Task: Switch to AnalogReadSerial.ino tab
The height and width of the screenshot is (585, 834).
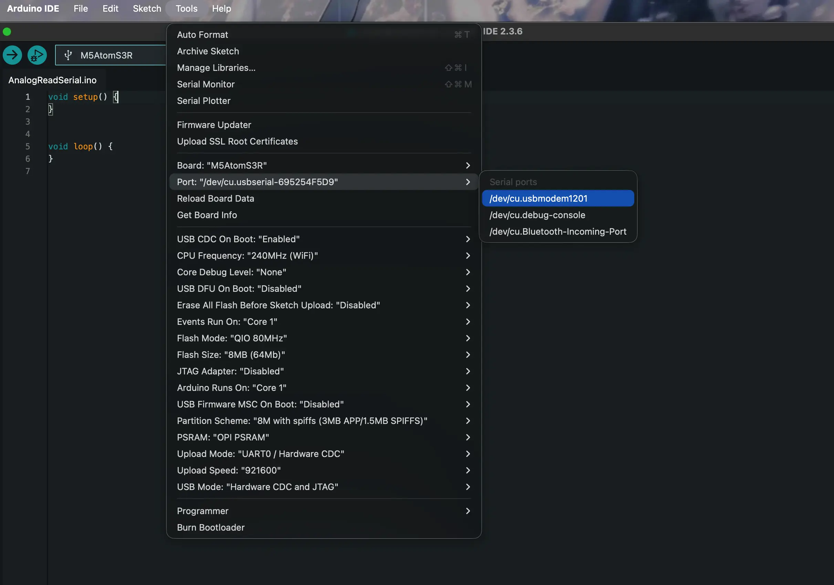Action: point(52,80)
